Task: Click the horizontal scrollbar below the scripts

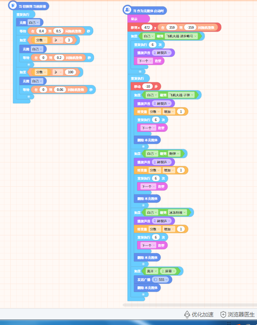Action: (190, 305)
